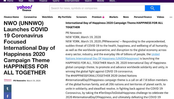Click the Home house icon in top bar
Viewport: 174px width, 99px height.
coord(5,1)
